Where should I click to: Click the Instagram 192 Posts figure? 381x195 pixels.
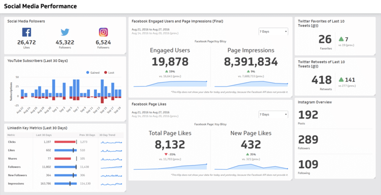tap(308, 115)
